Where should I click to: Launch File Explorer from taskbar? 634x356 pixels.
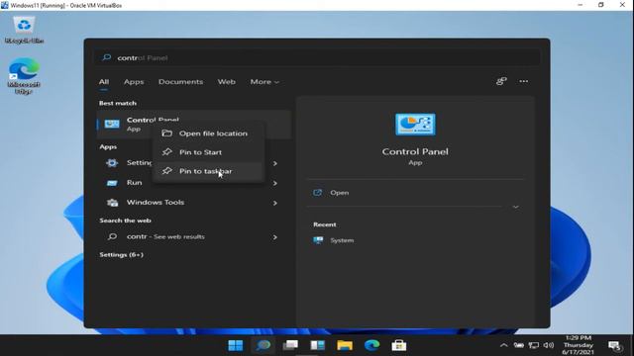(345, 345)
